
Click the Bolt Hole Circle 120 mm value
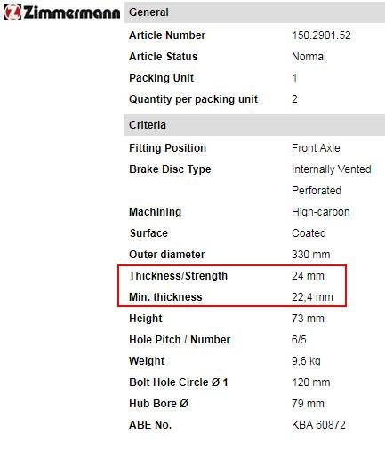pyautogui.click(x=310, y=382)
